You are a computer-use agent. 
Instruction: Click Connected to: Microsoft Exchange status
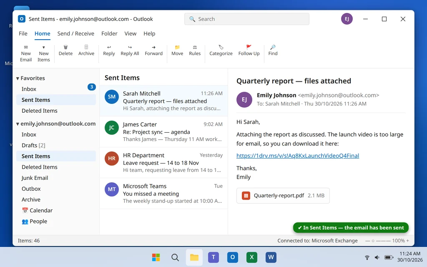pyautogui.click(x=317, y=241)
